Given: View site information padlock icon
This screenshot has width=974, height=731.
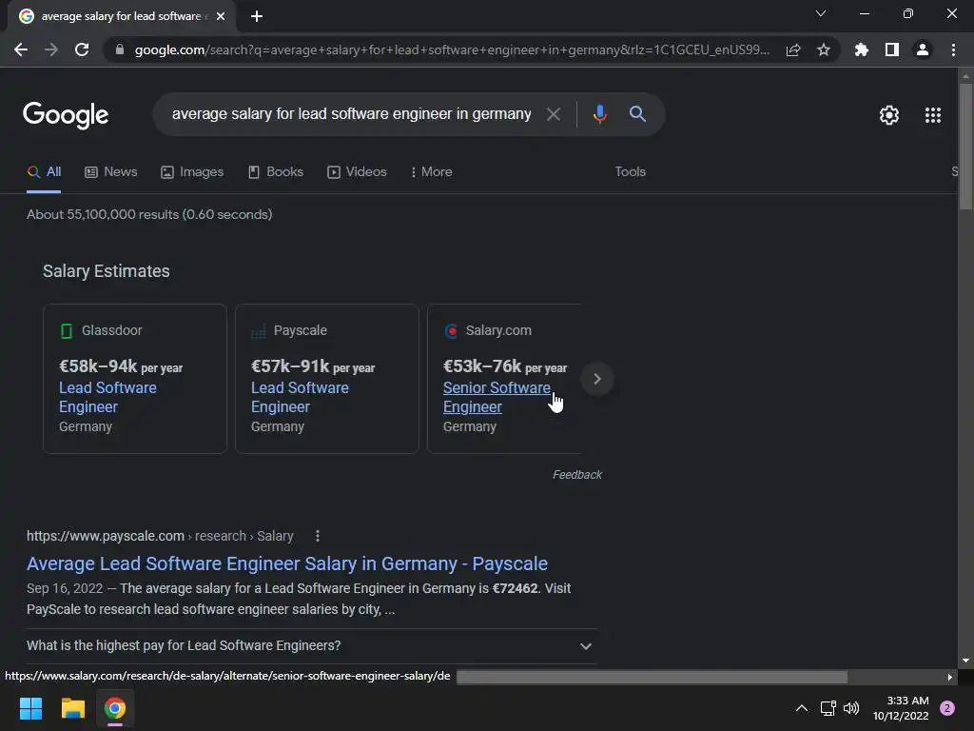Looking at the screenshot, I should 119,49.
